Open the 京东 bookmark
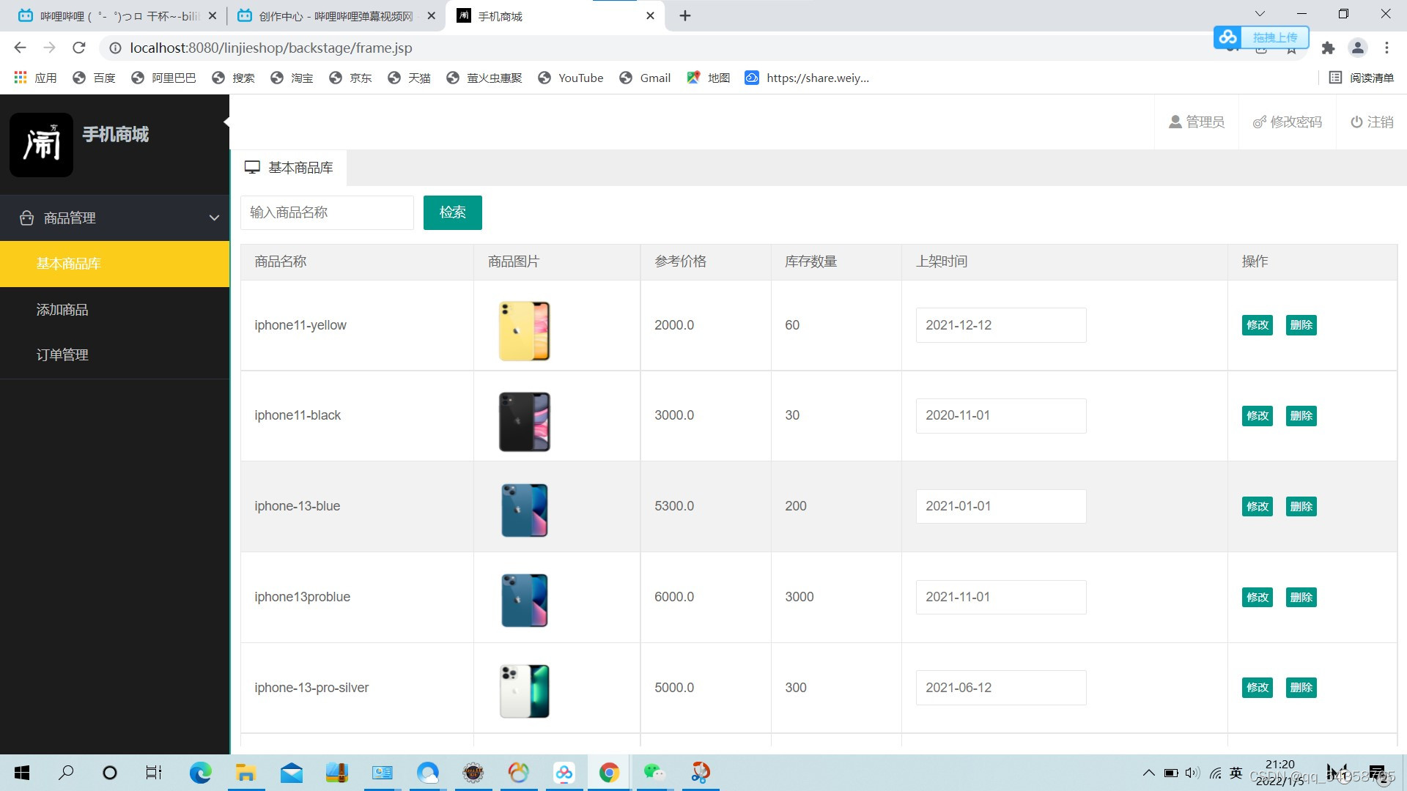1407x791 pixels. 350,78
